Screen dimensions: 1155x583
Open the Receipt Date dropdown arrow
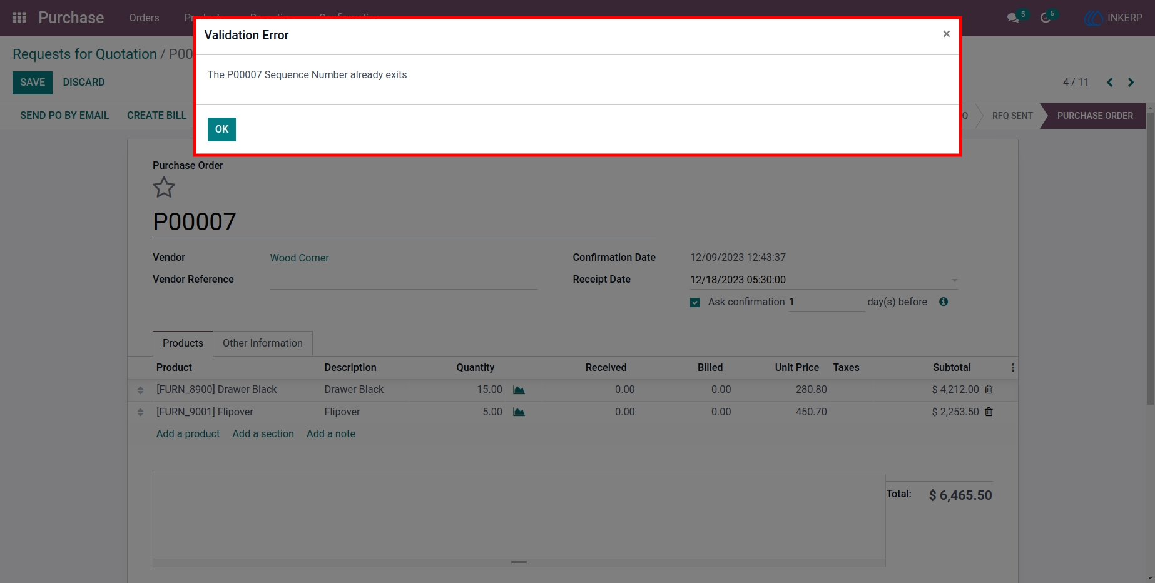(x=954, y=280)
